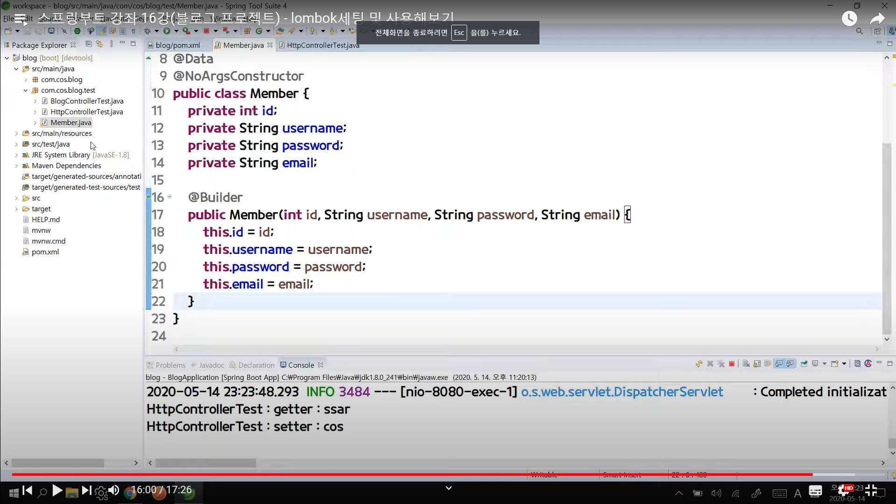Terminate the running app via console red square
Screen dimensions: 896x504
pyautogui.click(x=732, y=364)
